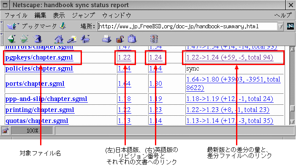Screen dimensions: 296x166
Task: Click the 100% progress indicator in status bar
Action: 32,131
